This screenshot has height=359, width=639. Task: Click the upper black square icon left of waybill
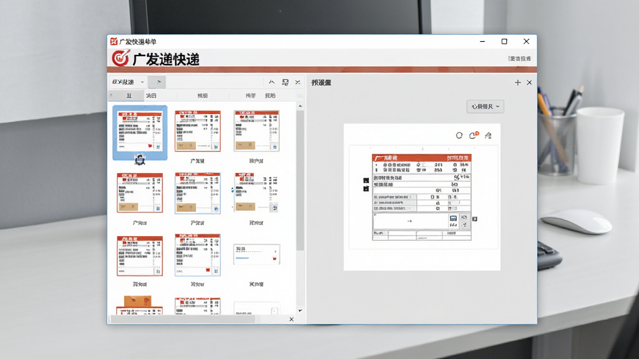click(366, 180)
